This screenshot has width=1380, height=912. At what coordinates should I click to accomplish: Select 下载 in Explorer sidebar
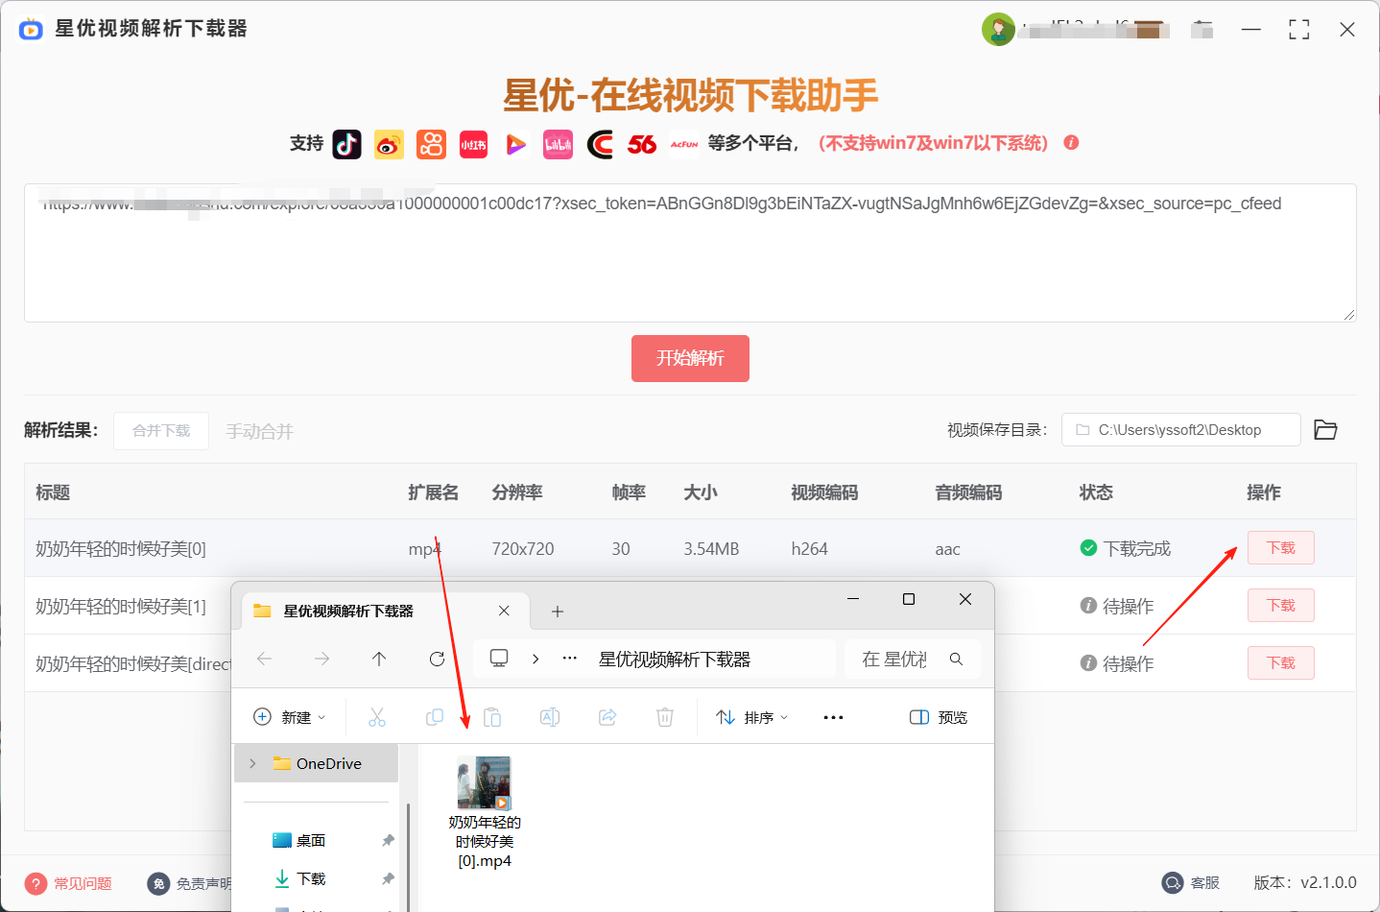pyautogui.click(x=310, y=878)
